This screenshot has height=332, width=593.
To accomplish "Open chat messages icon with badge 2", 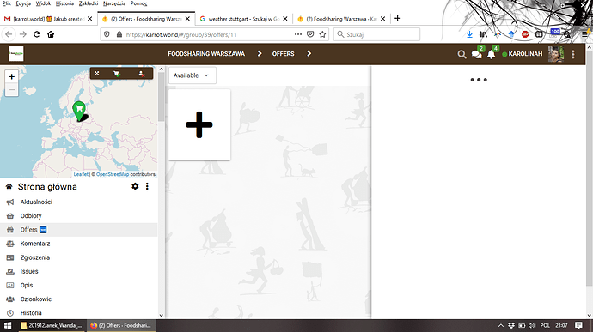I will point(477,54).
